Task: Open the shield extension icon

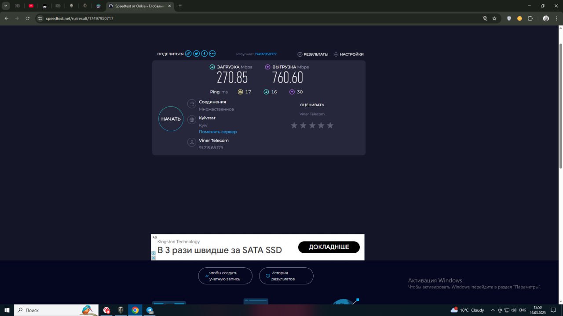Action: click(x=509, y=18)
